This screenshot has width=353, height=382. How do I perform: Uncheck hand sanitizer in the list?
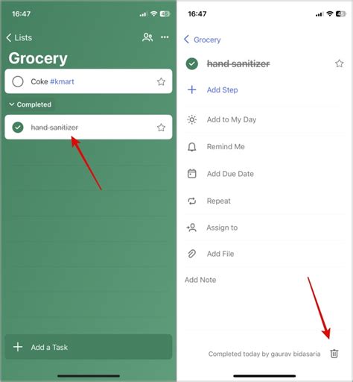click(x=18, y=128)
